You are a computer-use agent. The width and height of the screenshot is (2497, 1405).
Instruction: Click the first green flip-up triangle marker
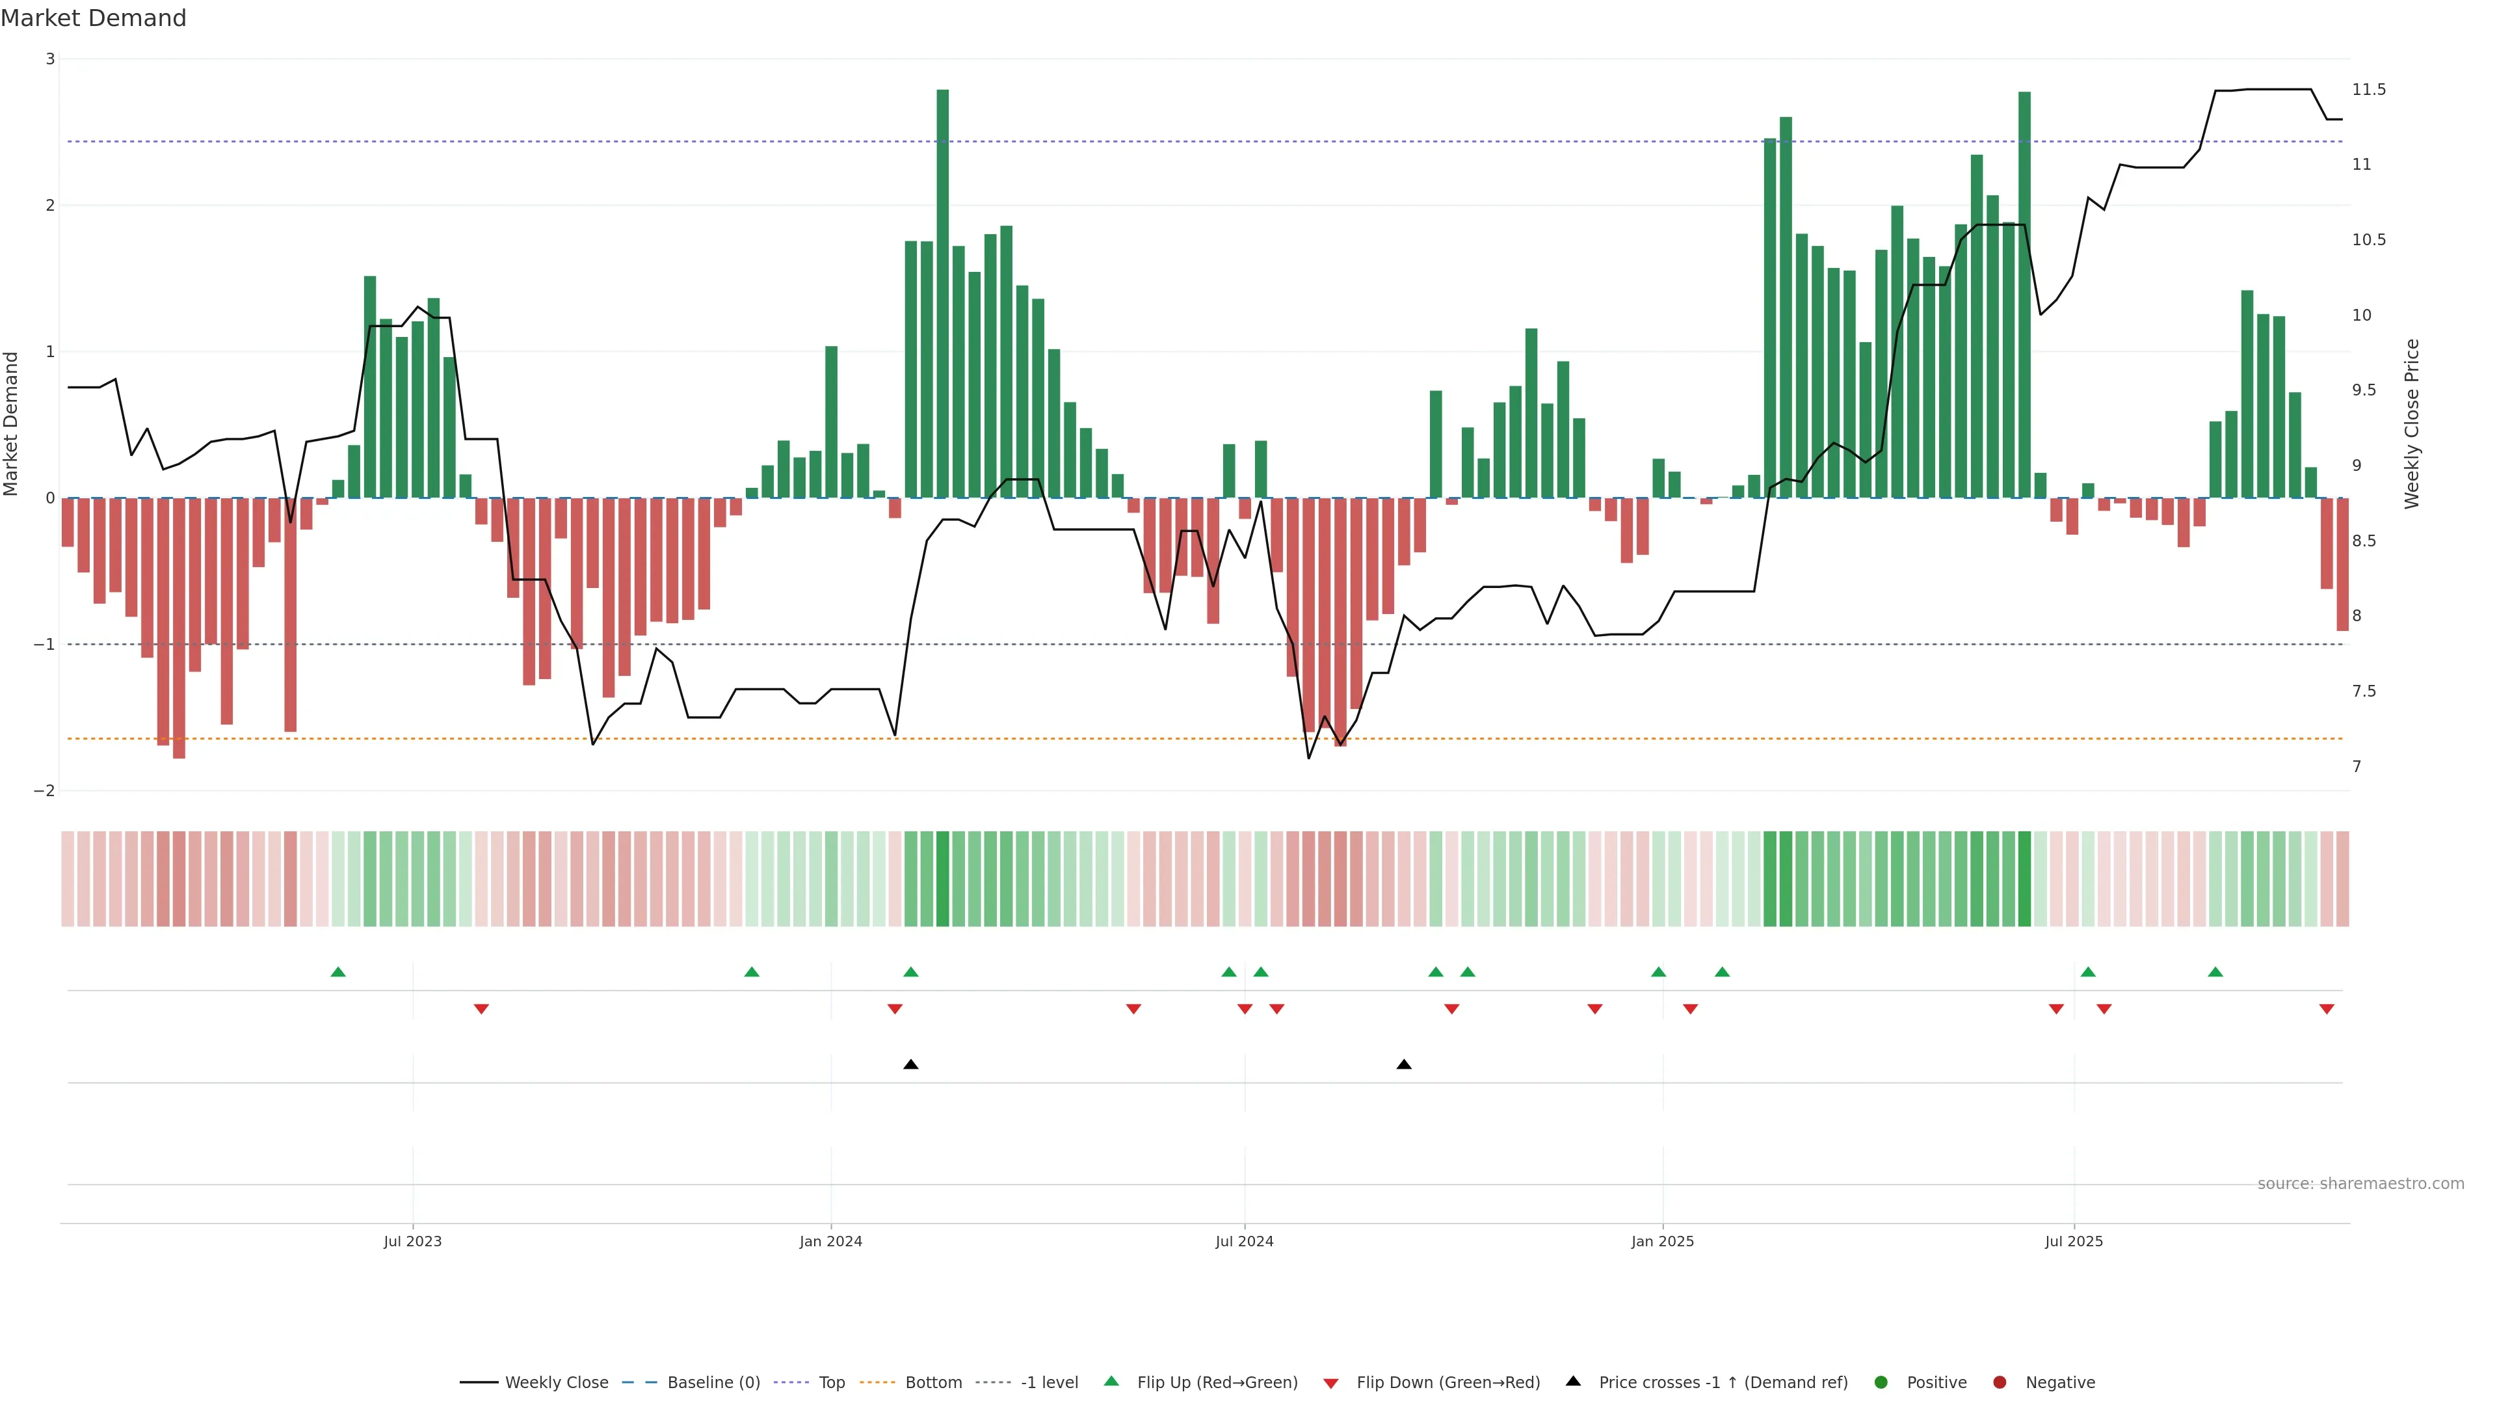pyautogui.click(x=338, y=972)
